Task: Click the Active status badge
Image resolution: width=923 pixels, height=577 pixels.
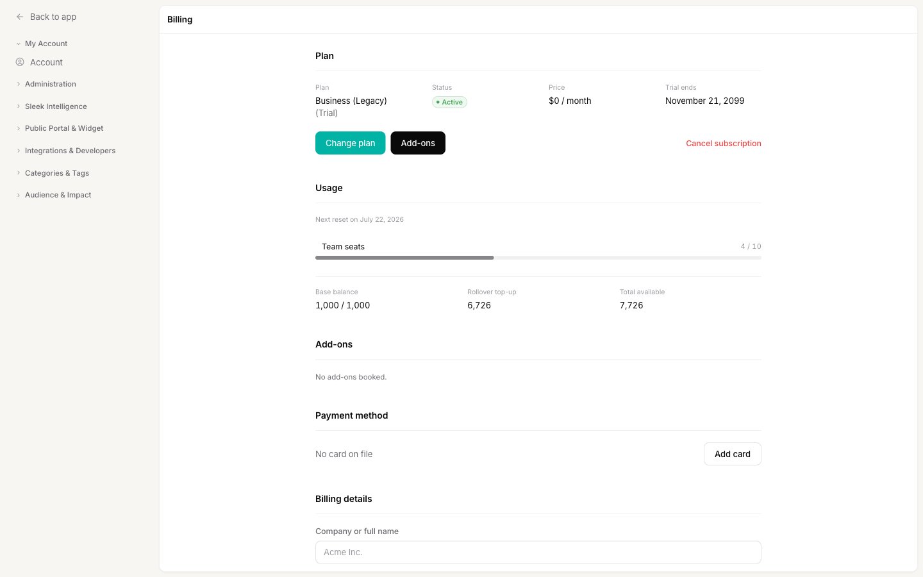Action: [449, 102]
